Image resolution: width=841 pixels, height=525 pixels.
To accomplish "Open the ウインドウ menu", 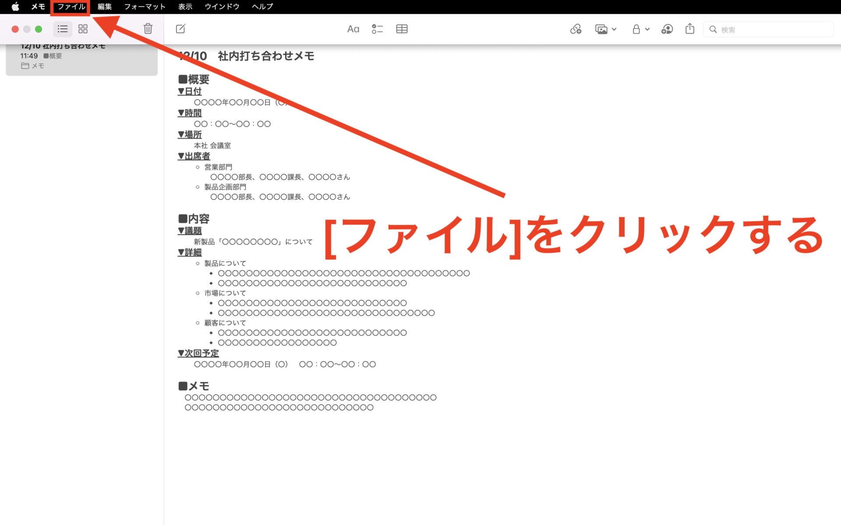I will (x=222, y=7).
